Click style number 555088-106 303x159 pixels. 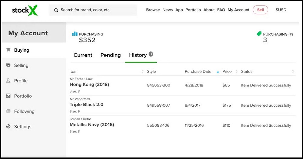[158, 125]
